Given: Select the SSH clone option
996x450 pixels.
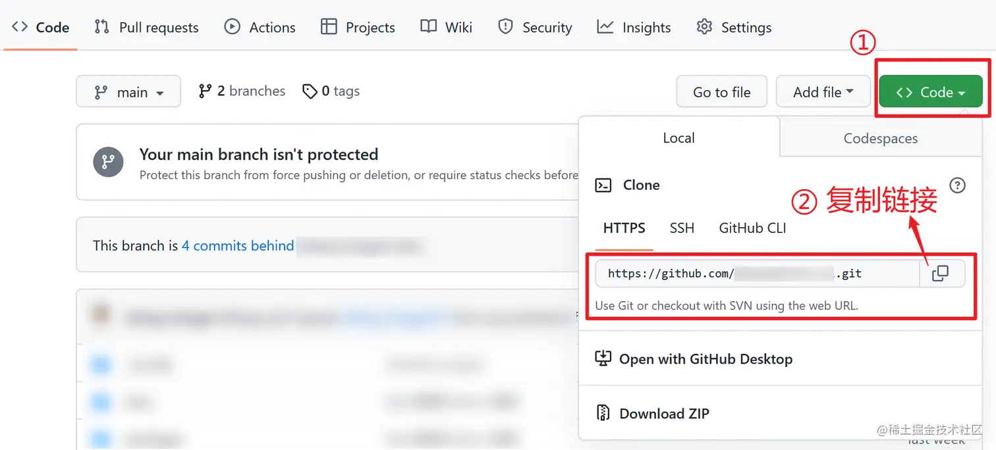Looking at the screenshot, I should pos(682,228).
